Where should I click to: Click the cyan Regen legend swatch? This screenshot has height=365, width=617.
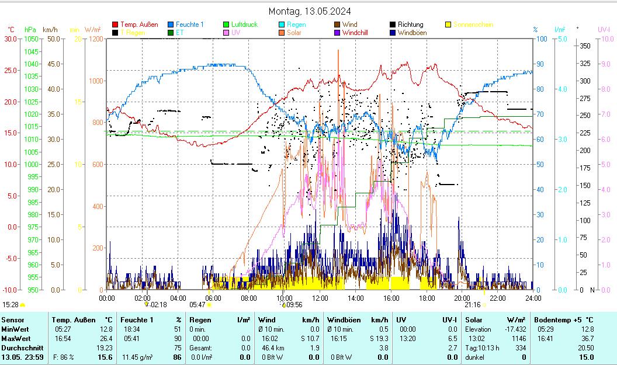point(282,25)
